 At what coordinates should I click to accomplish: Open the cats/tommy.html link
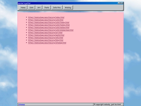[49, 25]
